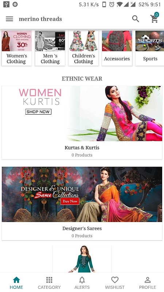
Task: Open Children's Clothing category card
Action: [83, 48]
